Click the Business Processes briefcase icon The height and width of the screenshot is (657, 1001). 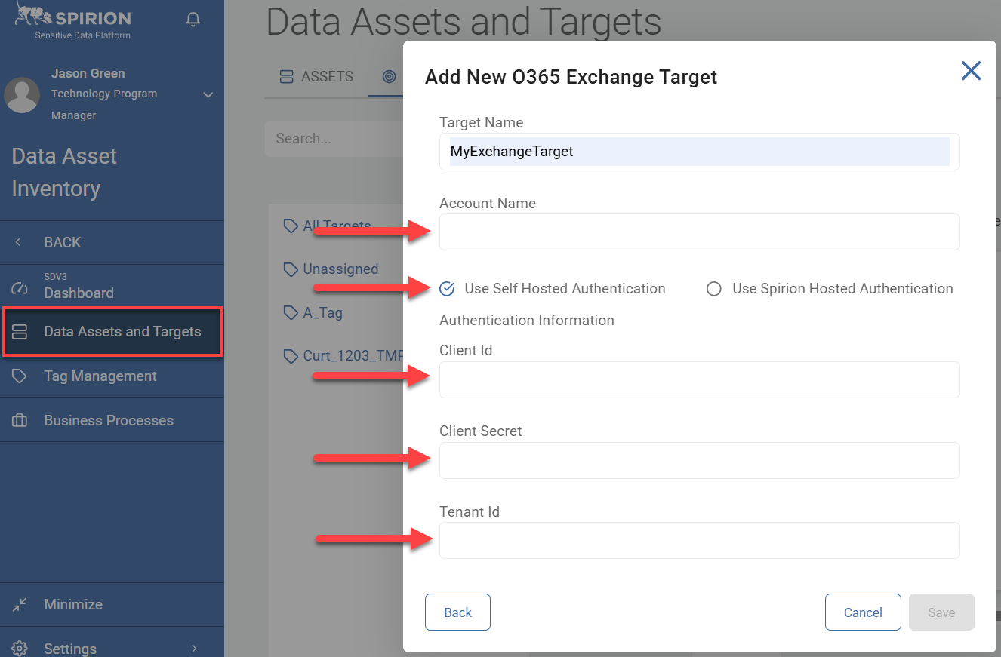pyautogui.click(x=20, y=421)
